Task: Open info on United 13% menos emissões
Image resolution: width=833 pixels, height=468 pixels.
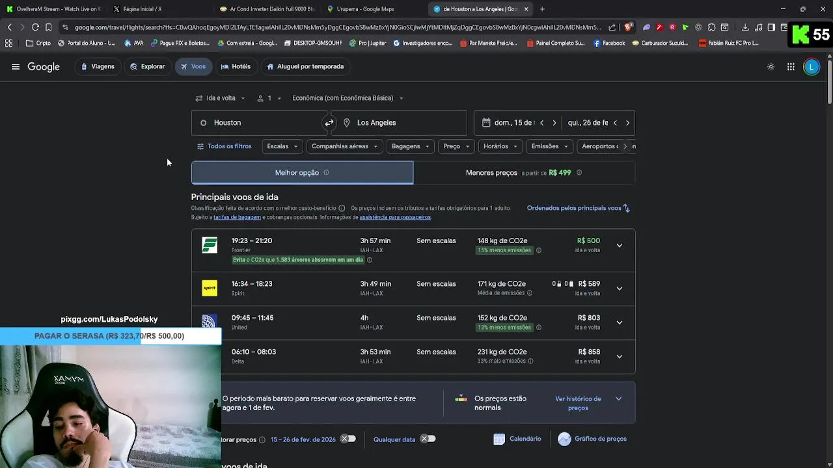Action: pyautogui.click(x=538, y=327)
